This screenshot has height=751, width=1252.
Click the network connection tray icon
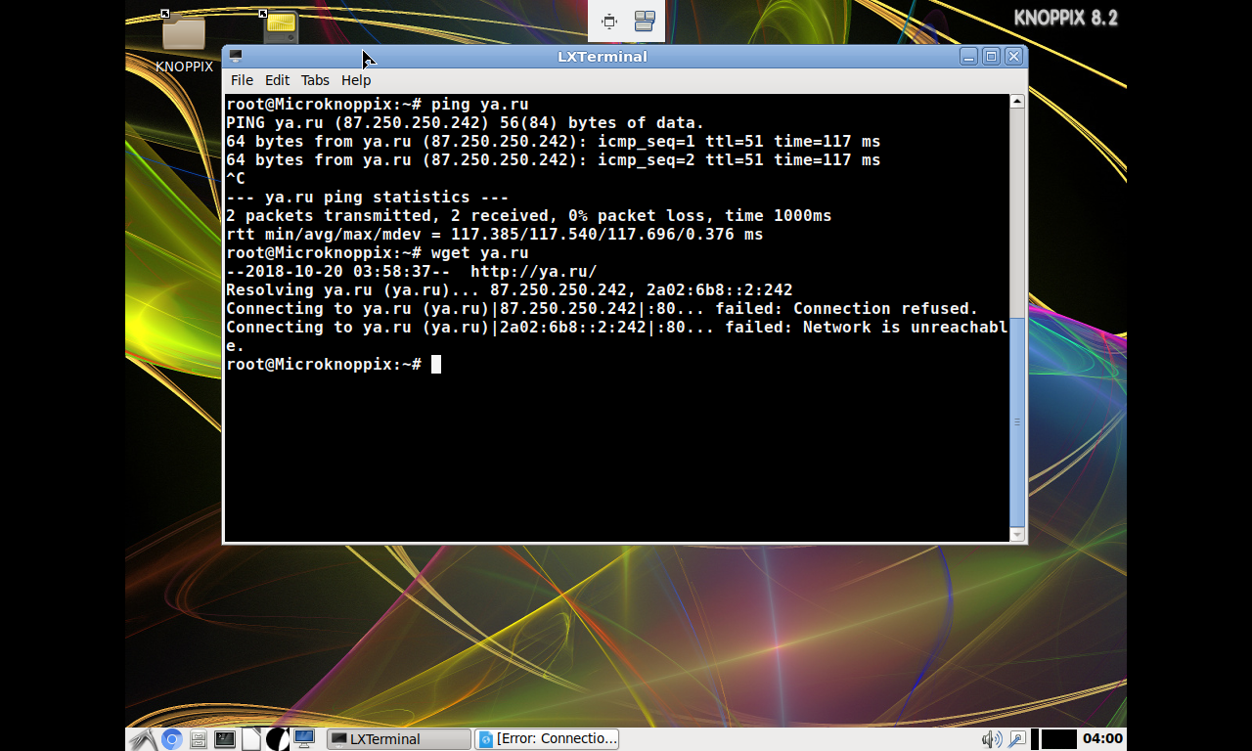1017,739
